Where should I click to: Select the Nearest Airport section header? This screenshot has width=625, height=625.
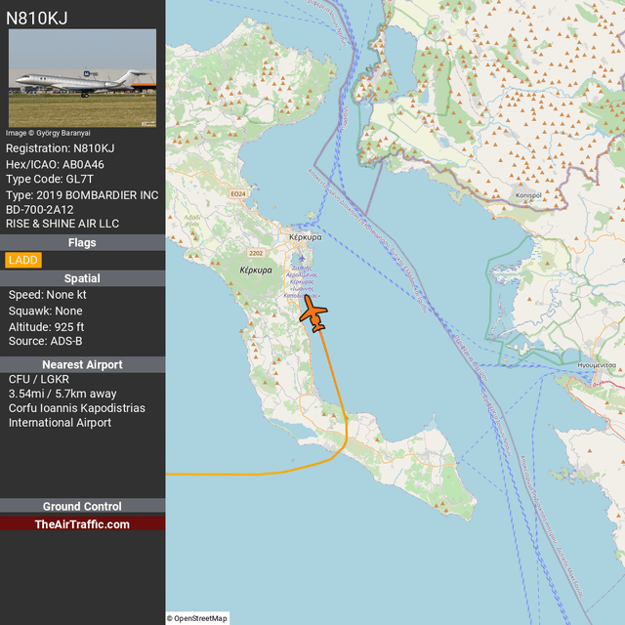click(x=82, y=364)
